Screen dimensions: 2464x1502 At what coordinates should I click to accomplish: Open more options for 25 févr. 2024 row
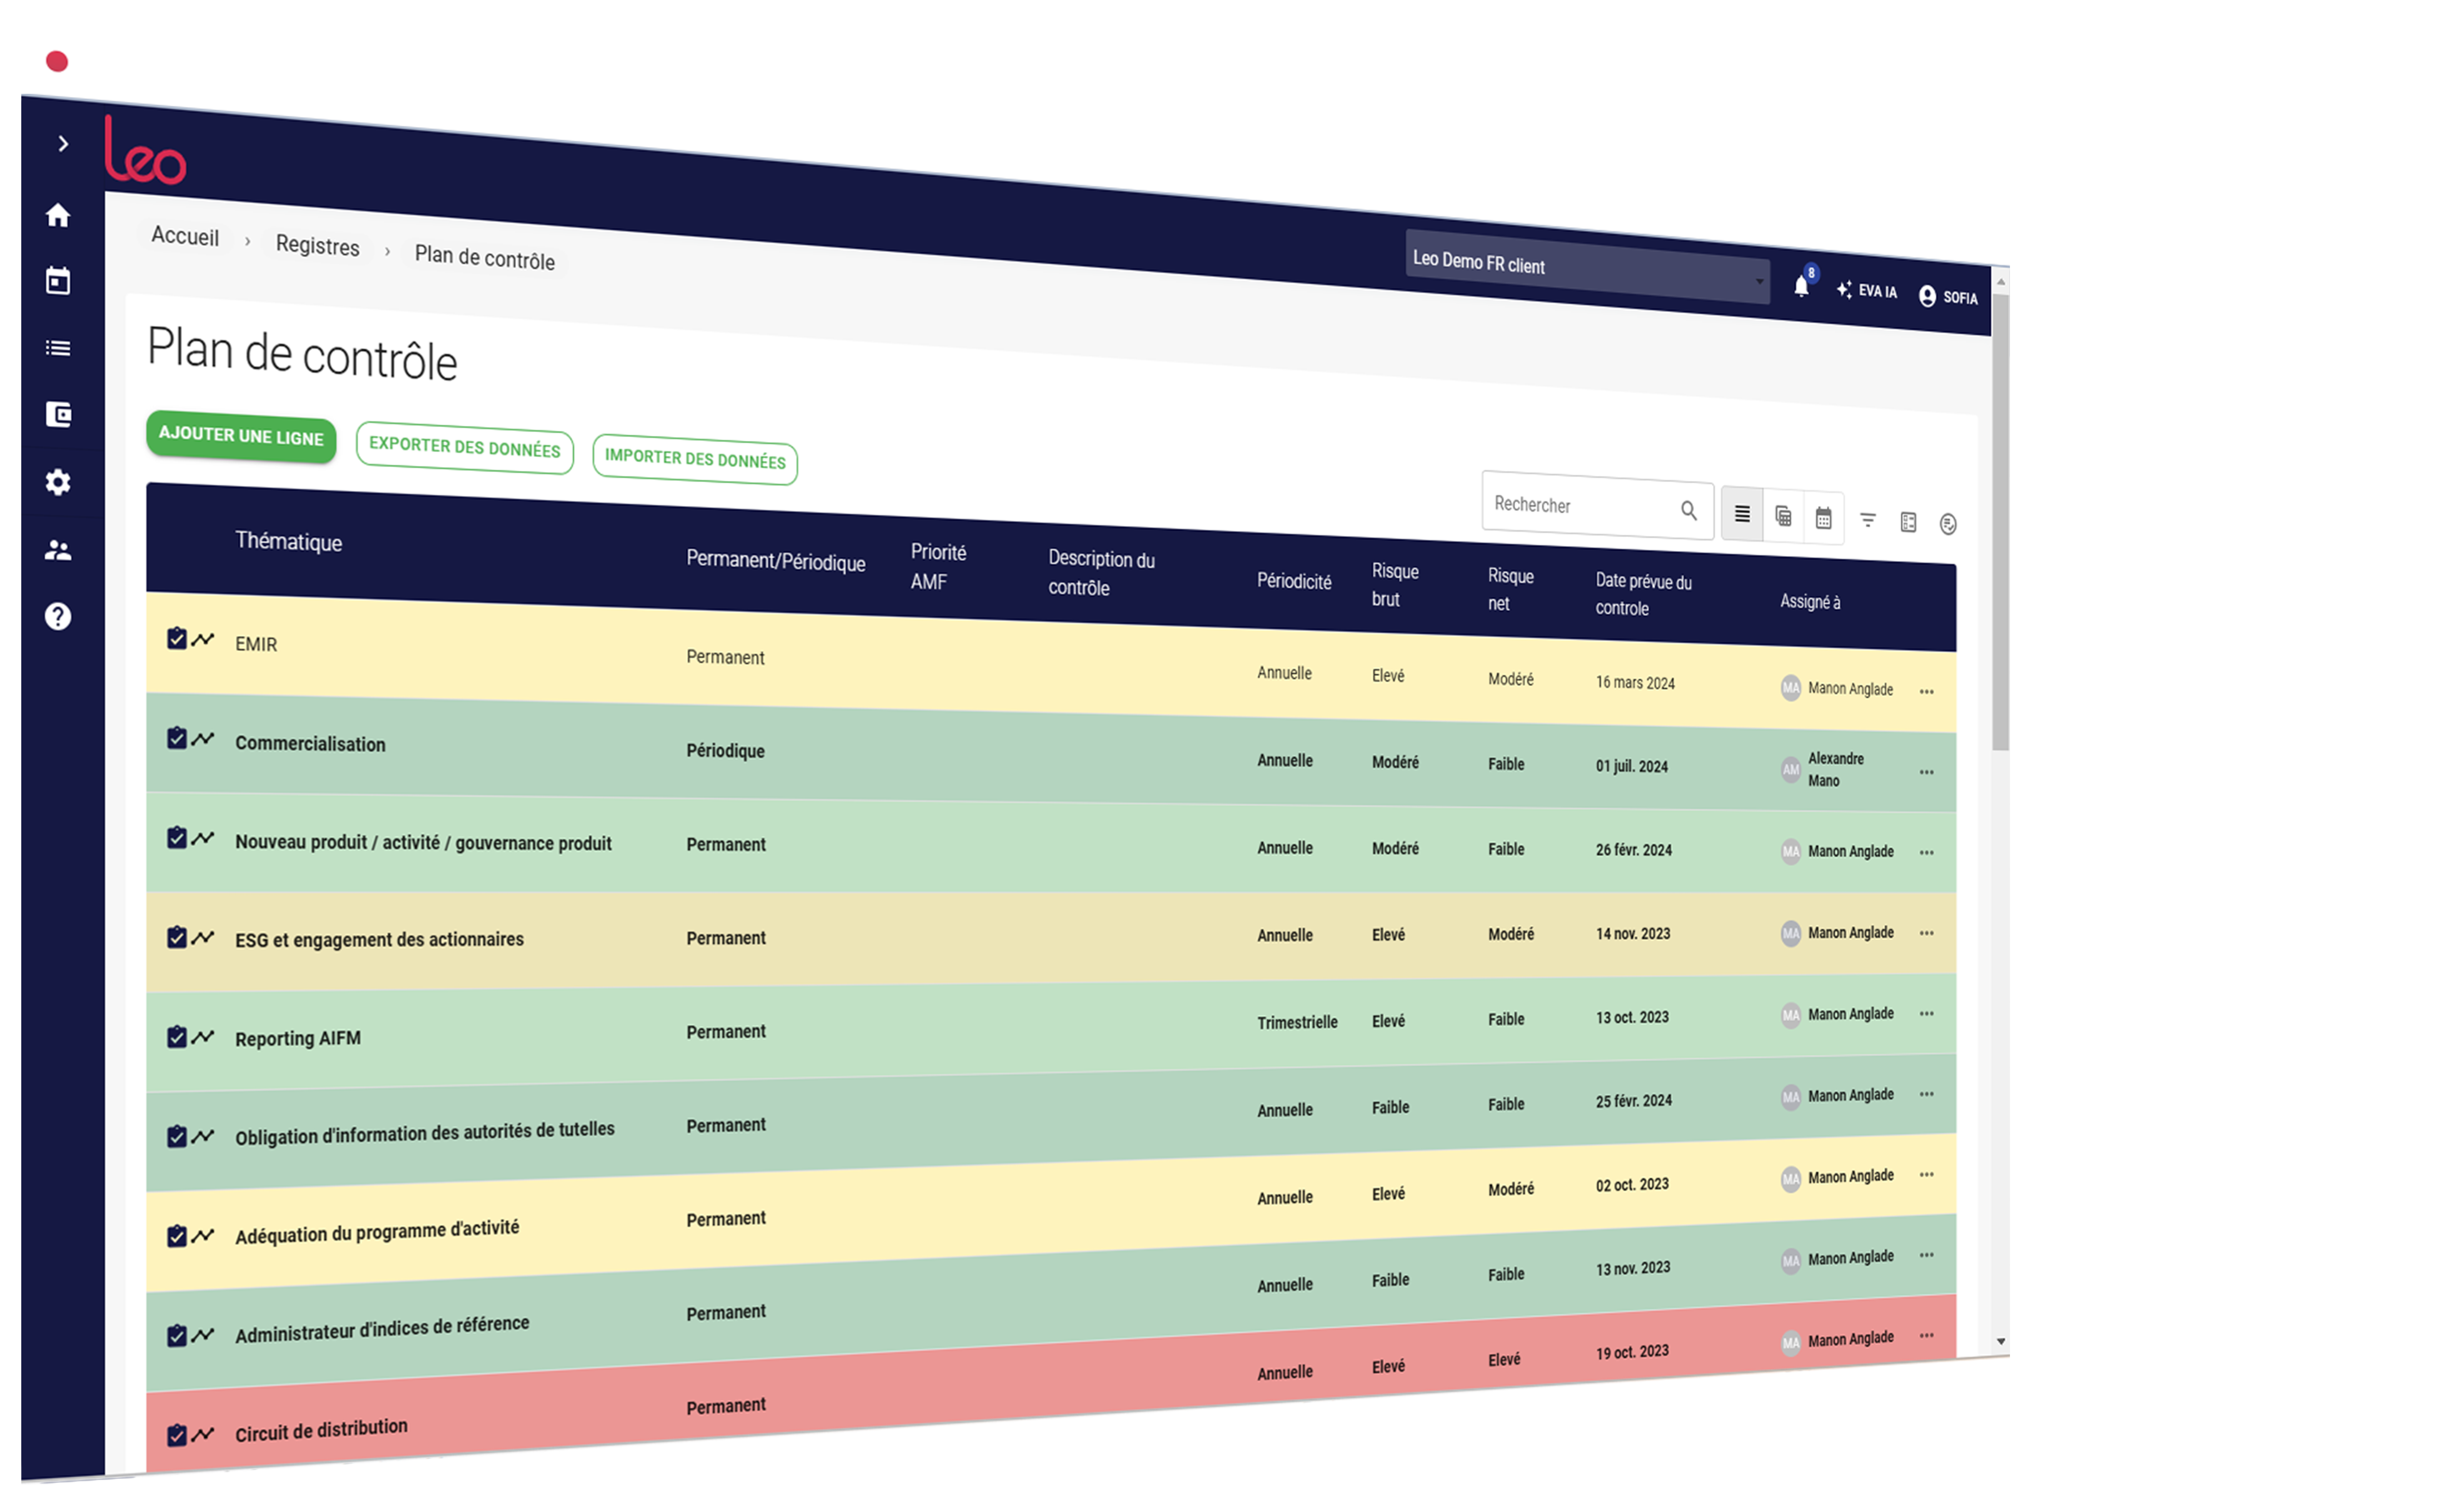coord(1926,1093)
